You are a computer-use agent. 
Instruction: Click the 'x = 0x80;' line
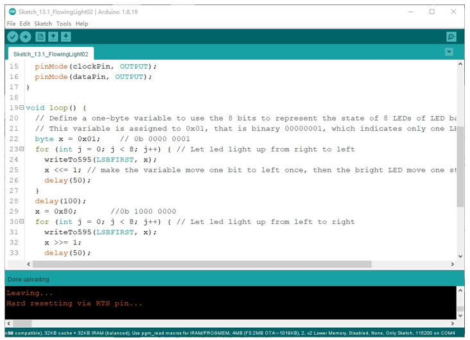pos(56,212)
